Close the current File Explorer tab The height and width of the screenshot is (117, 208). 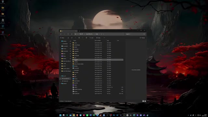(x=76, y=31)
